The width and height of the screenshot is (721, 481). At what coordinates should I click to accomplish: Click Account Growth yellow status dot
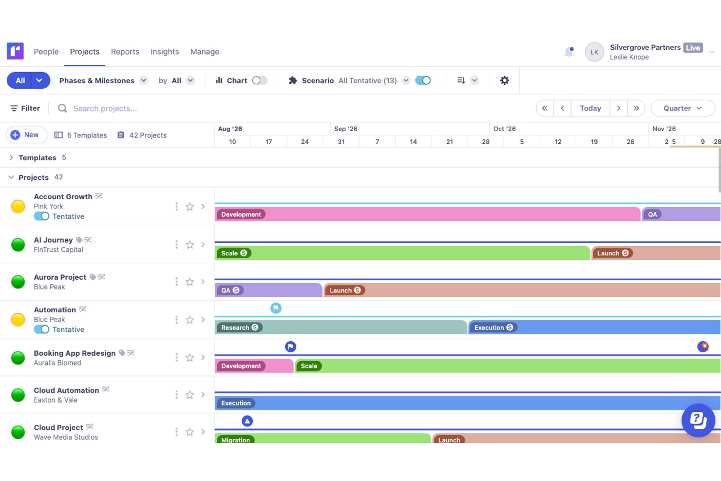(18, 207)
